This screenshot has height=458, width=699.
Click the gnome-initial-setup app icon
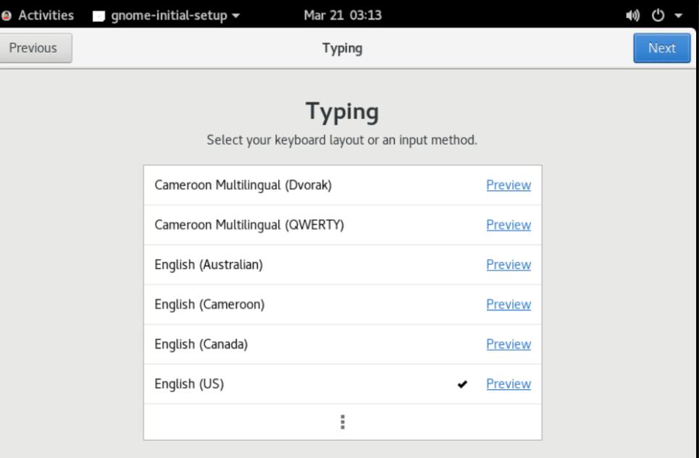click(x=100, y=15)
